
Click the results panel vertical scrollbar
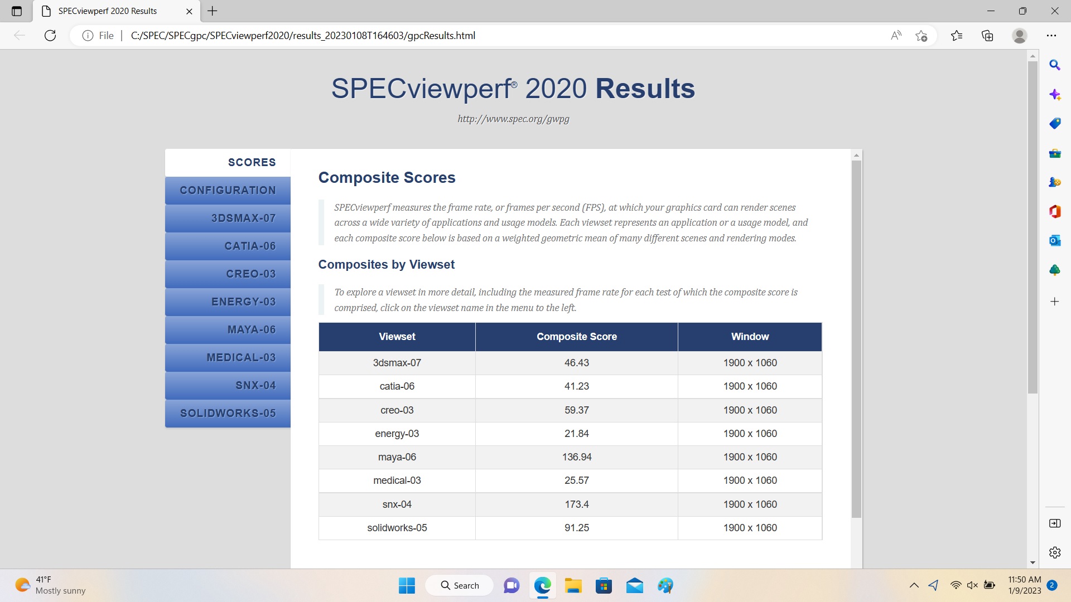point(856,334)
